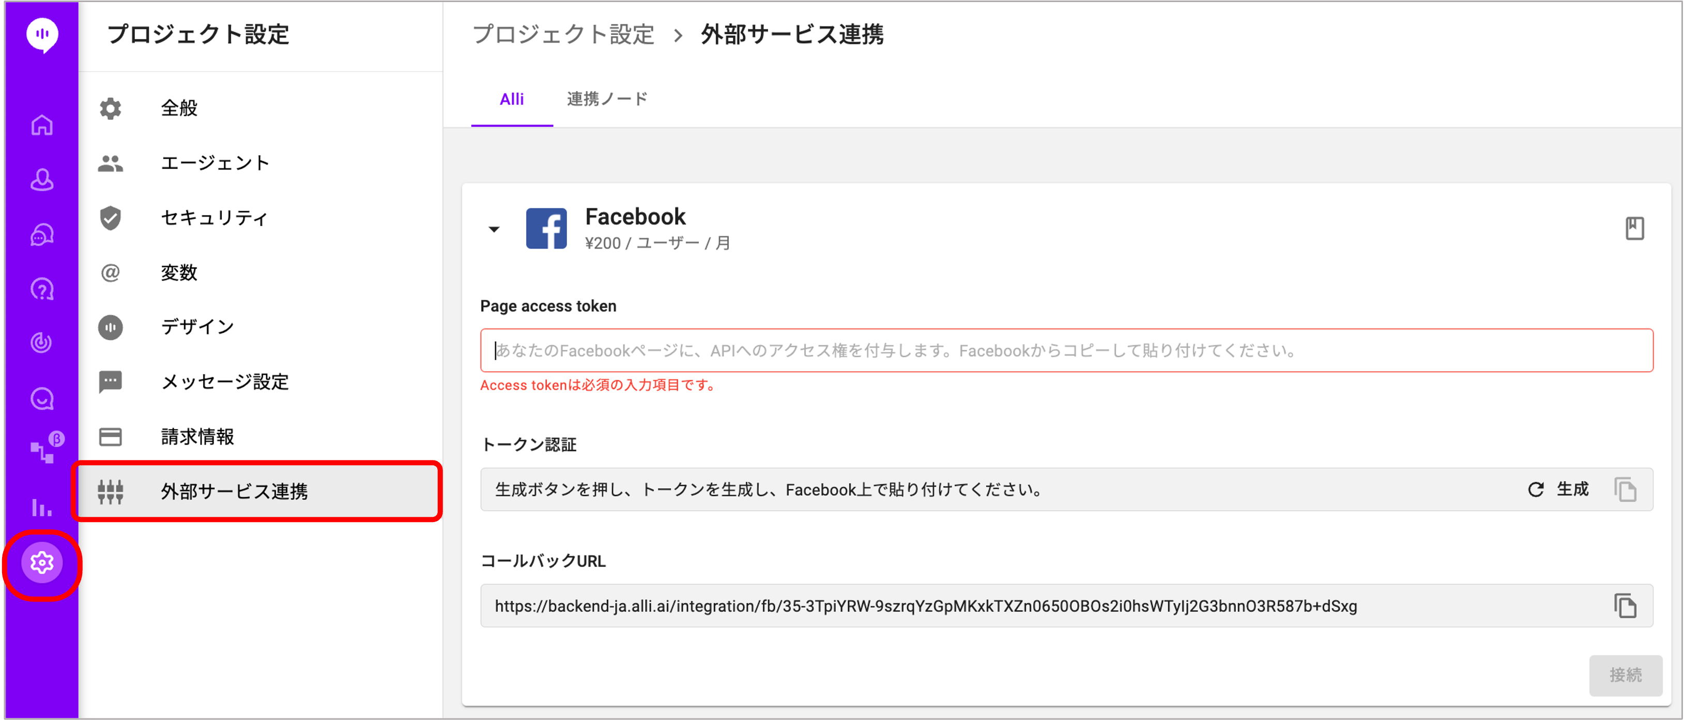This screenshot has height=720, width=1684.
Task: Open the conversations chat icon in the sidebar
Action: [x=41, y=234]
